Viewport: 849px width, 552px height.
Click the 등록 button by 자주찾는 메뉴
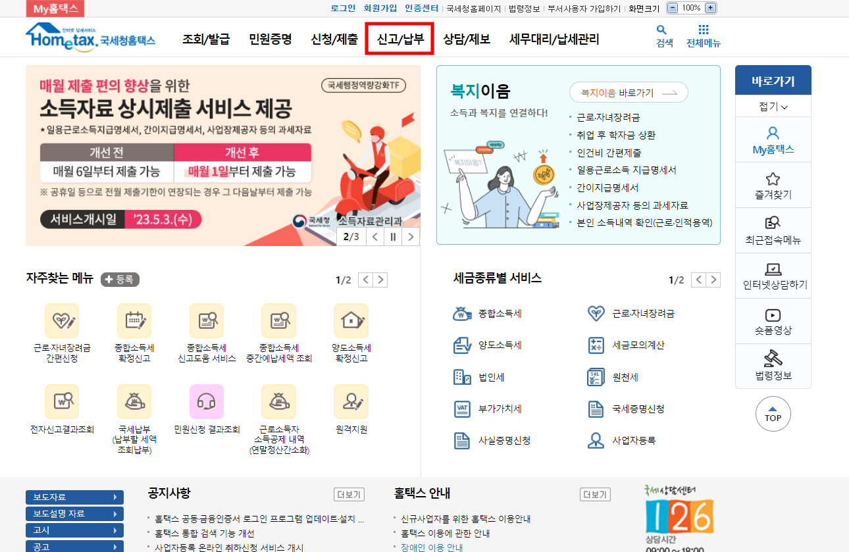click(x=120, y=280)
